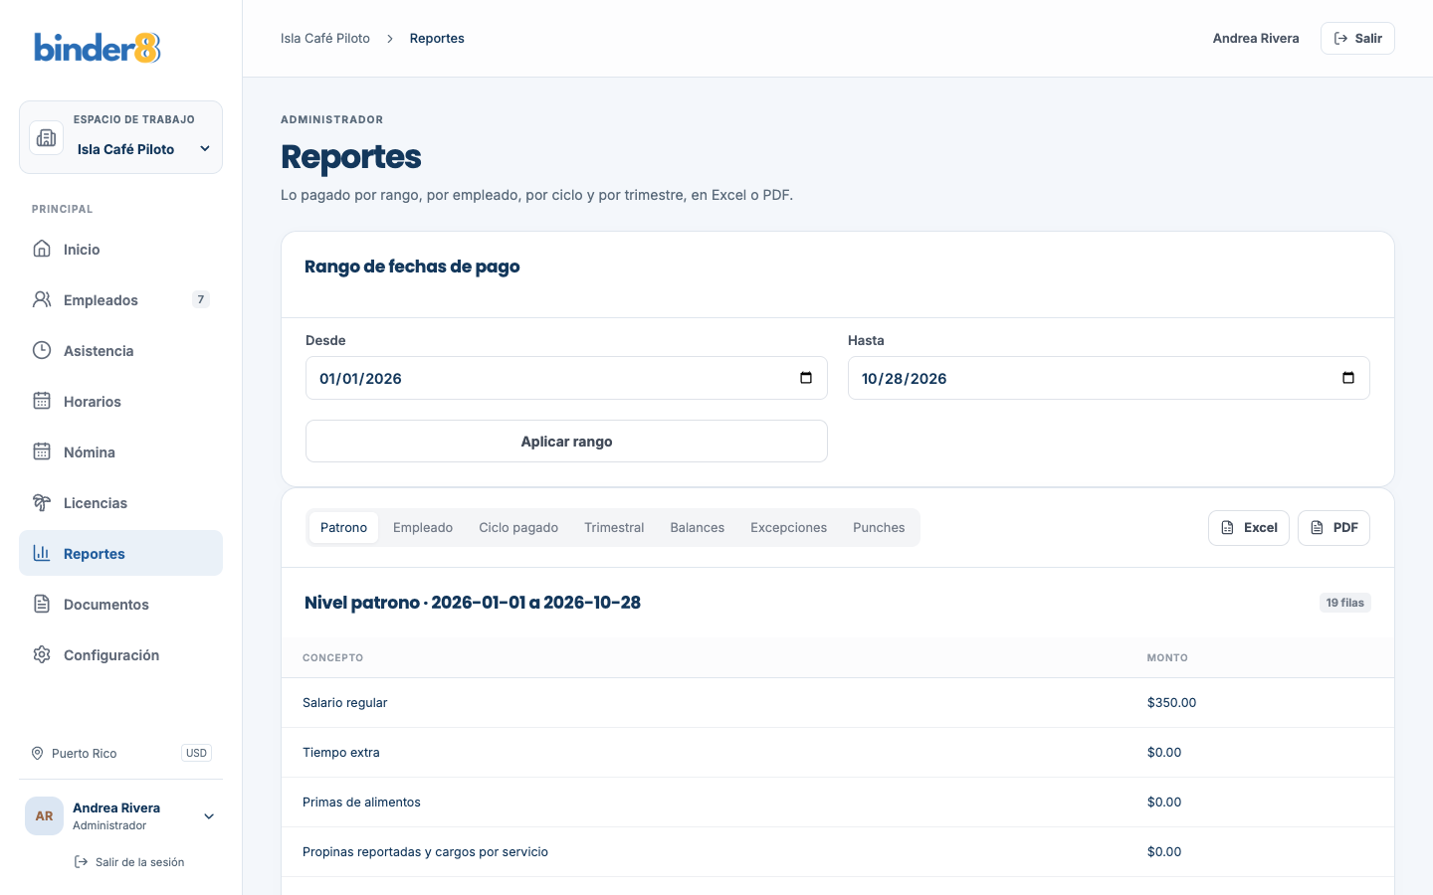Select the Patrono tab
1433x895 pixels.
[x=343, y=527]
